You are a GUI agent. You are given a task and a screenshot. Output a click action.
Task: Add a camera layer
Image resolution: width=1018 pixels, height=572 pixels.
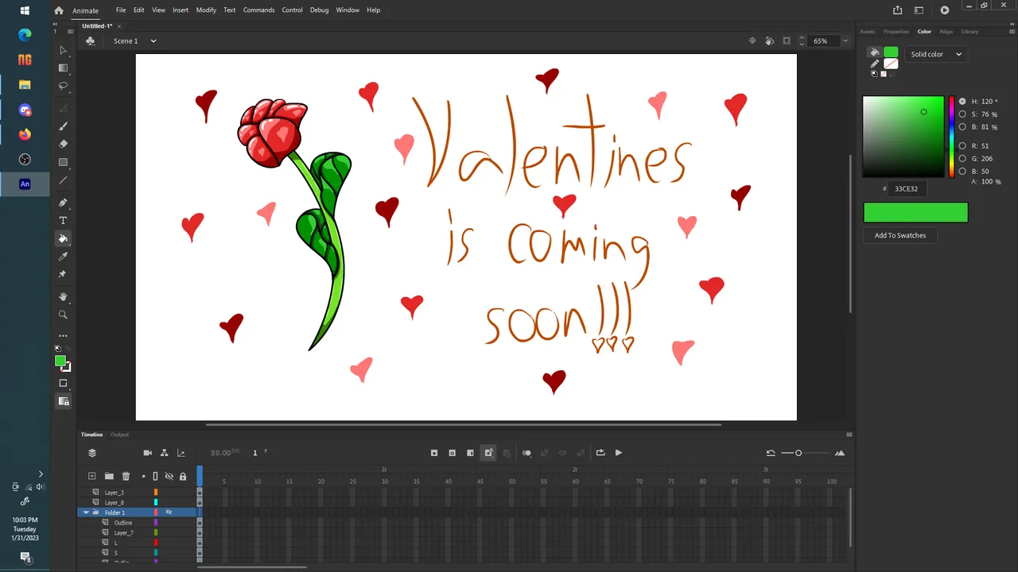pyautogui.click(x=147, y=453)
